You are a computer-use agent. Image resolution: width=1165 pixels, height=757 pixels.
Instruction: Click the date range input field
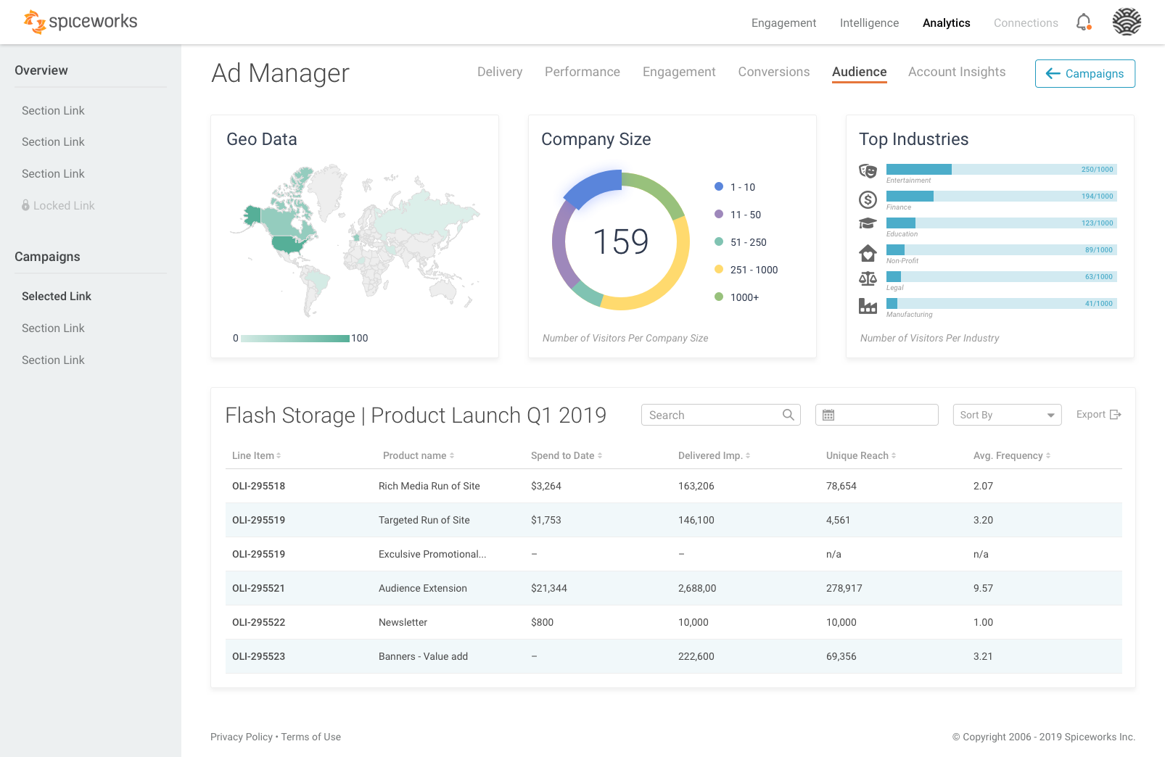(877, 415)
